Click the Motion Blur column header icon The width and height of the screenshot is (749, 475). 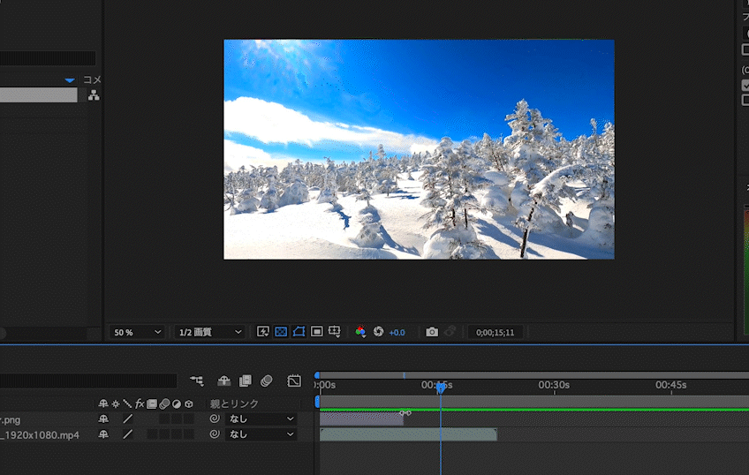coord(164,403)
